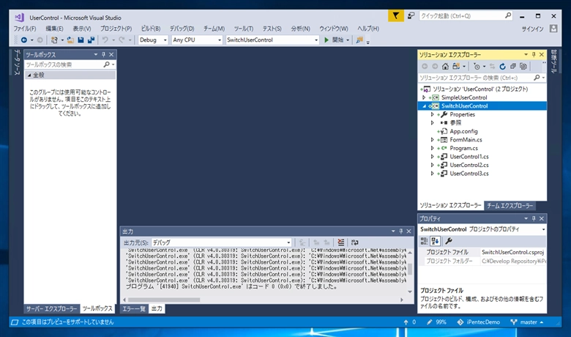
Task: Click the Alphabetical sort icon in Properties
Action: coord(435,241)
